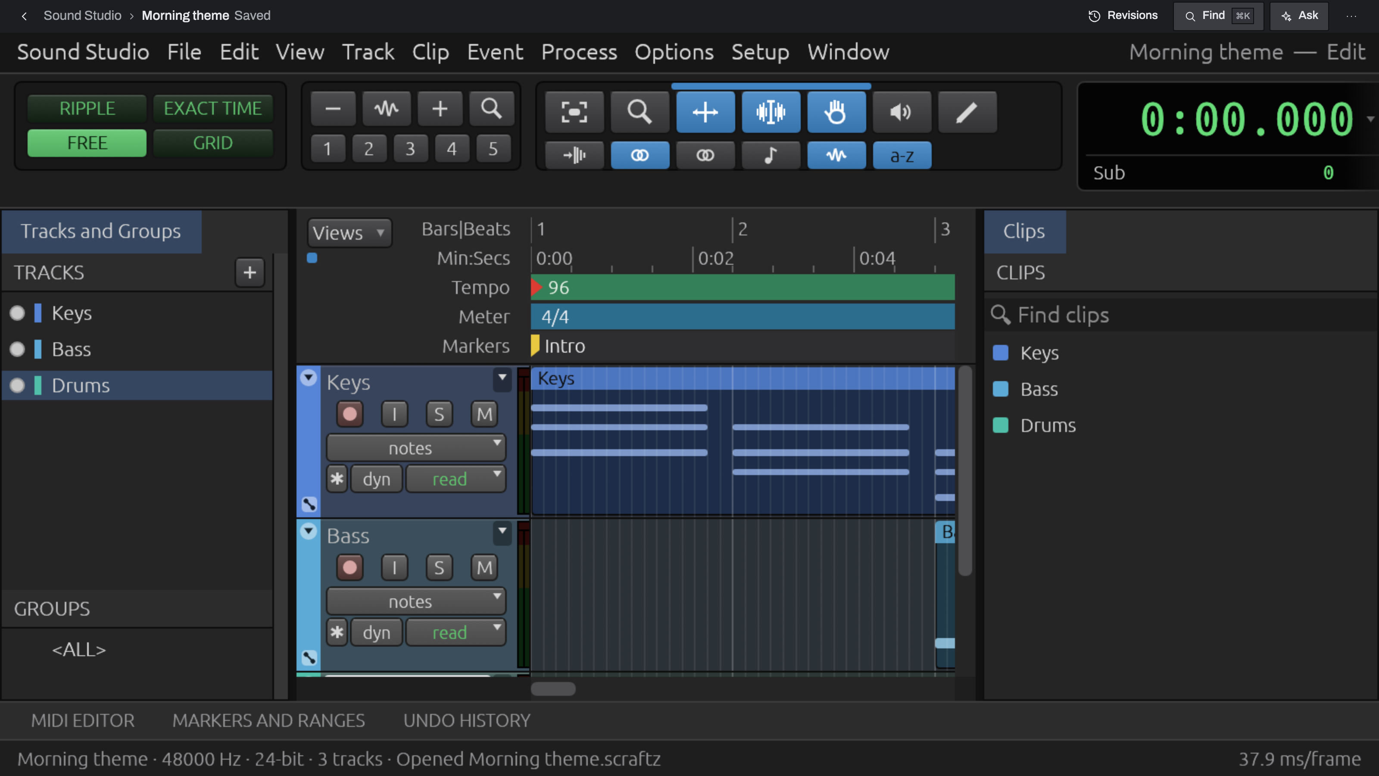This screenshot has height=776, width=1379.
Task: Click the Drums clip color swatch
Action: coord(1000,425)
